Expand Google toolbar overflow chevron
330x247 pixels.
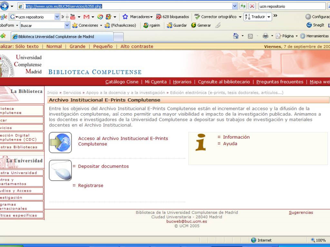tap(275, 15)
